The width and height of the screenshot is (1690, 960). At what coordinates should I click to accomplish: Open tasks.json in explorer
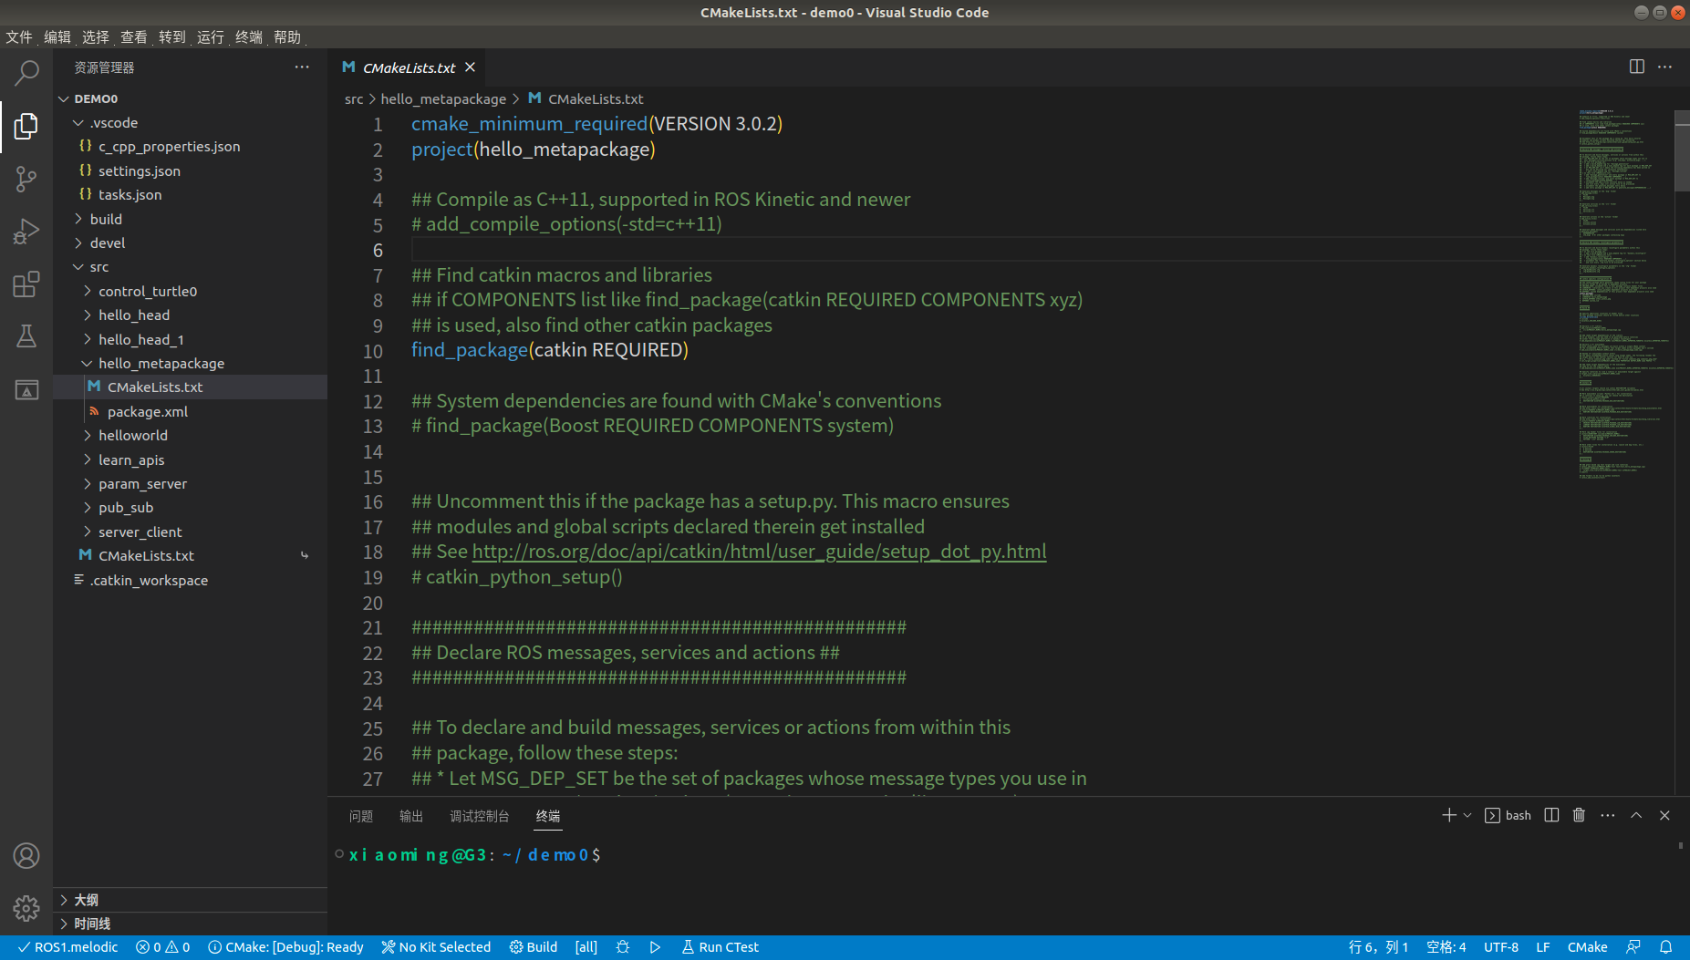coord(190,194)
